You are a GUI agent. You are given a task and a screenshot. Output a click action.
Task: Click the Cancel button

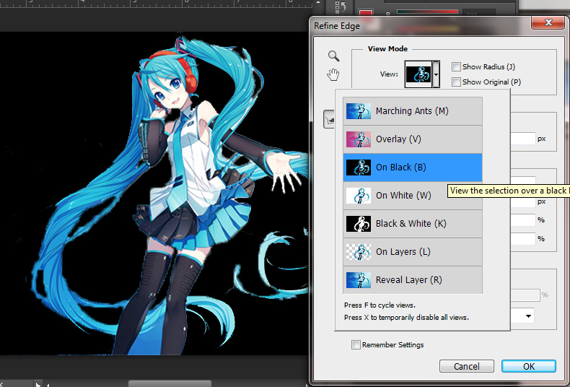[x=466, y=366]
